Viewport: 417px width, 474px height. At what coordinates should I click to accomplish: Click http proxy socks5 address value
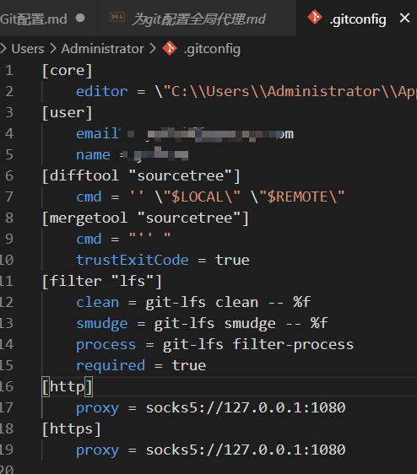pyautogui.click(x=246, y=408)
